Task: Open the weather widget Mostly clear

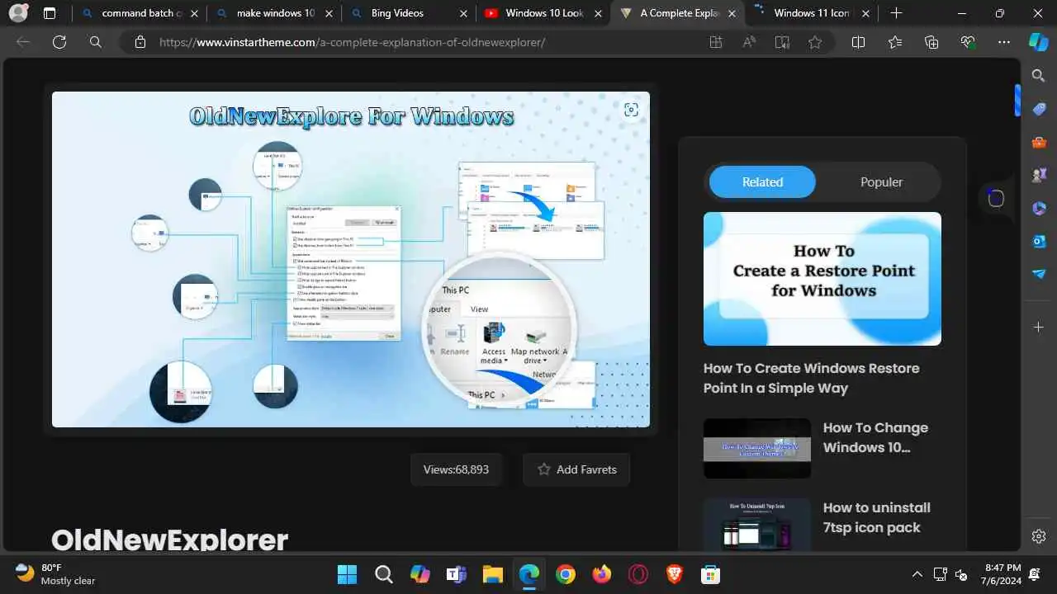Action: [56, 574]
